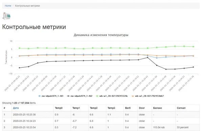Sort table by Дата column header
The height and width of the screenshot is (131, 203).
[x=16, y=108]
